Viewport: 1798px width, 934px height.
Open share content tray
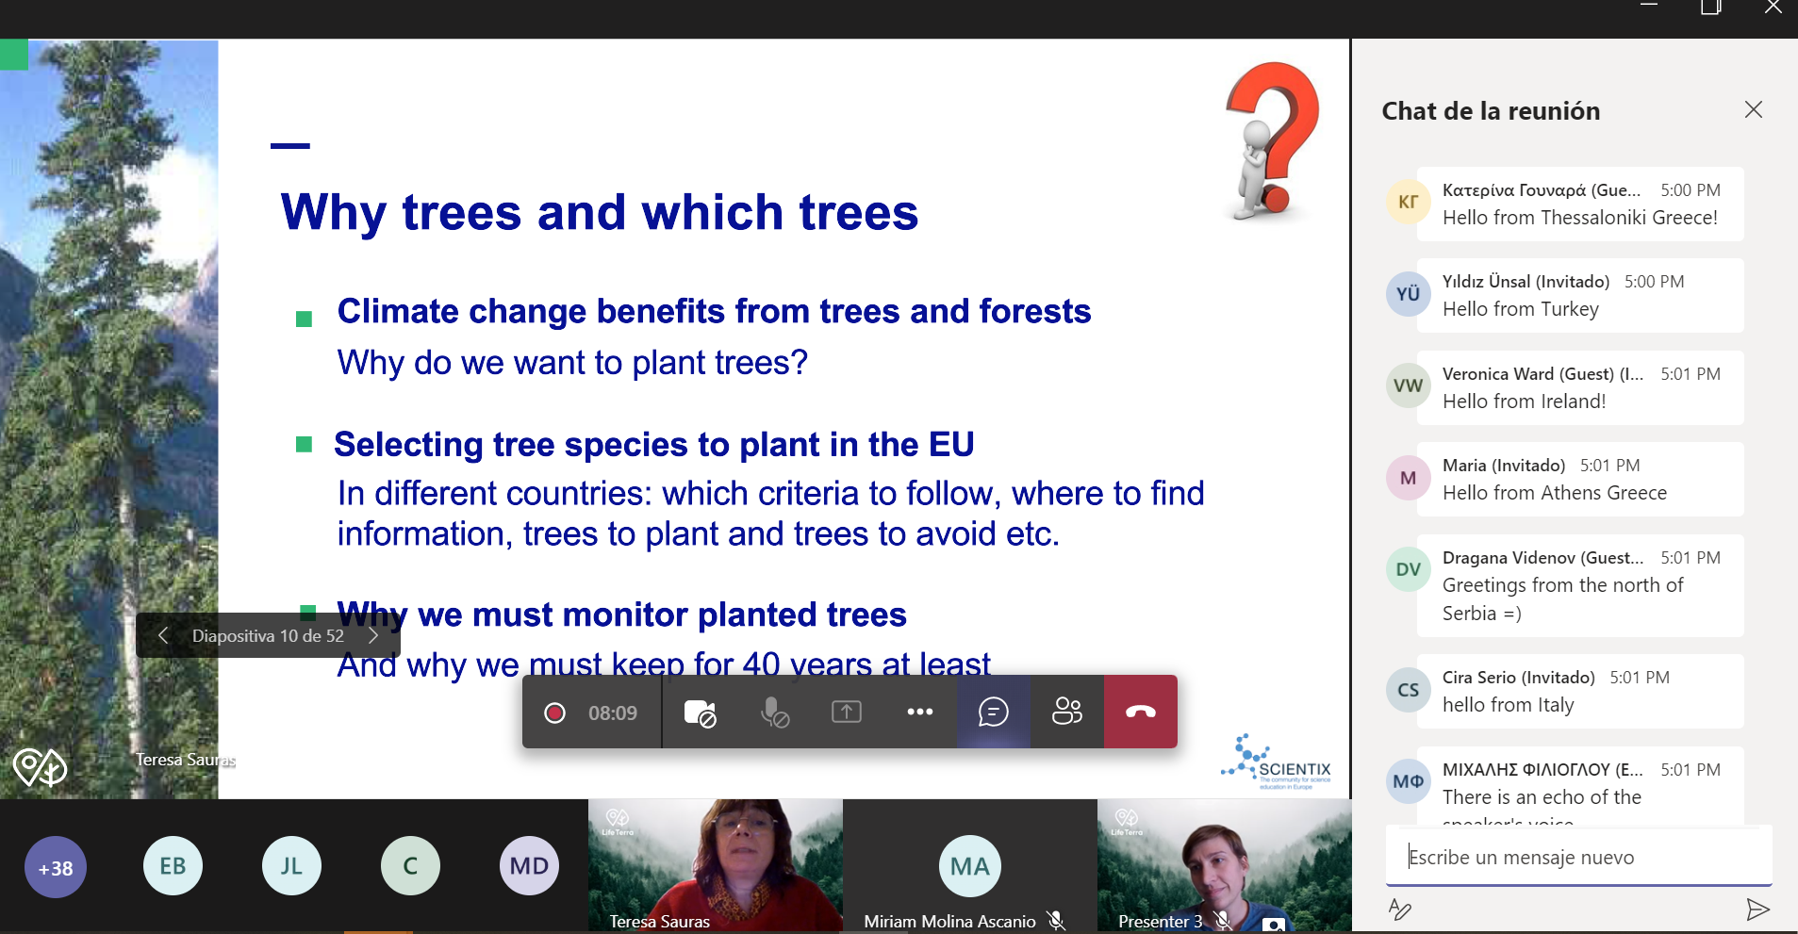click(x=847, y=712)
